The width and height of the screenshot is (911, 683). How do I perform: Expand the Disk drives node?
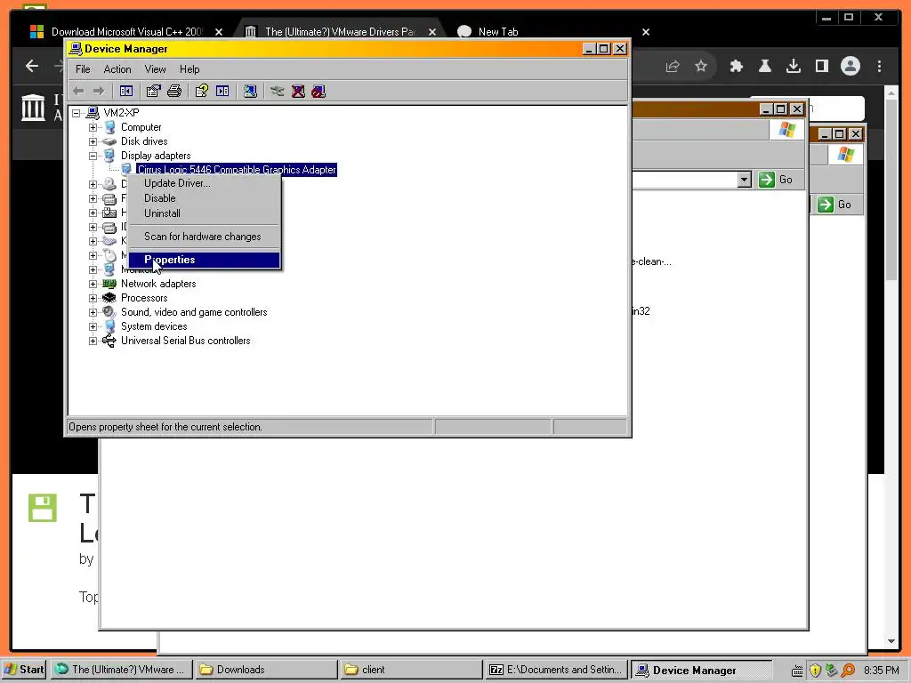(x=93, y=141)
